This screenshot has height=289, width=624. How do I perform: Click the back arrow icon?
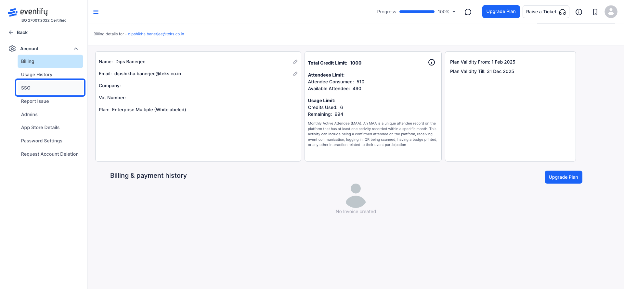click(11, 32)
